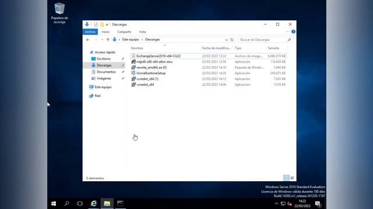Select the ndp48-x86-x64-allos-enu file
Image resolution: width=373 pixels, height=209 pixels.
[208, 62]
